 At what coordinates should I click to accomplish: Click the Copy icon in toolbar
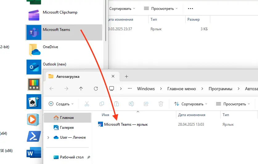(x=102, y=104)
